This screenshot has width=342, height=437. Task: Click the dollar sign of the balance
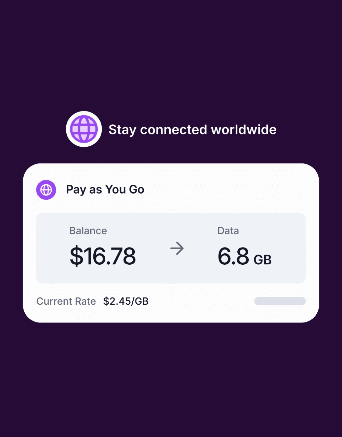coord(77,256)
